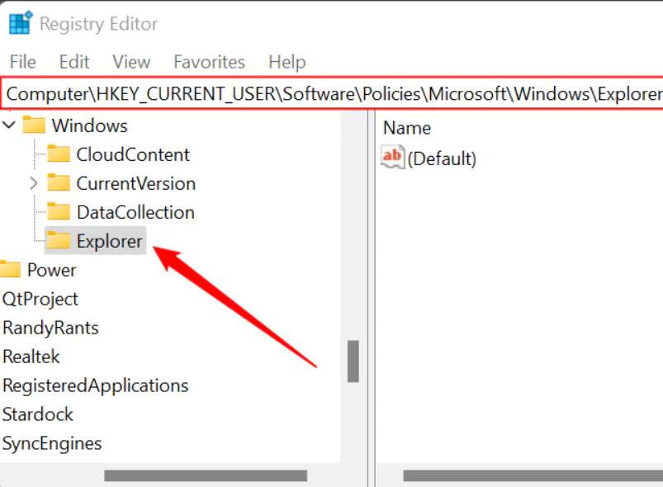The height and width of the screenshot is (487, 663).
Task: Open the View menu
Action: click(131, 62)
